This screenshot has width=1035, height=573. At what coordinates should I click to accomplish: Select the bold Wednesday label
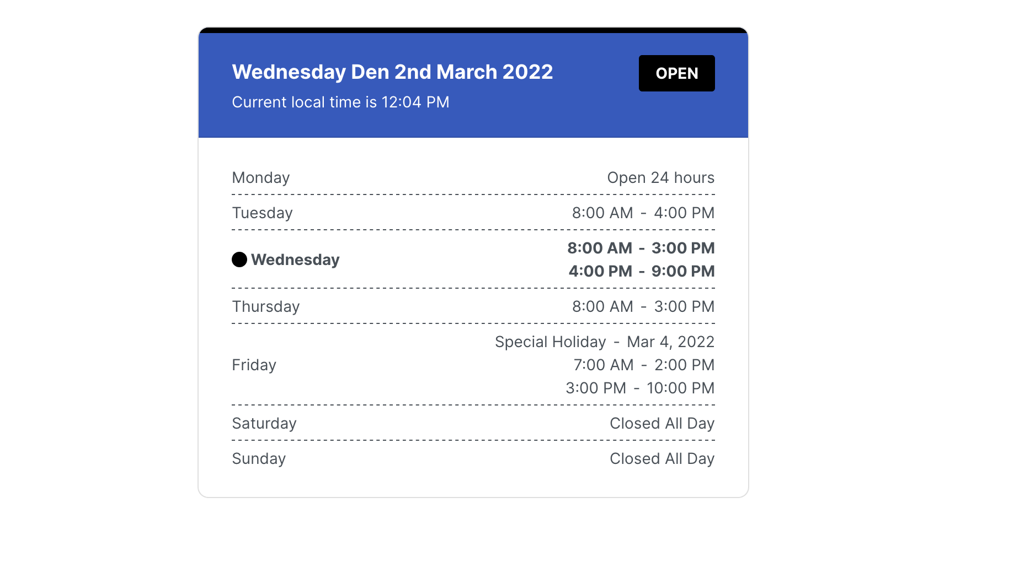tap(295, 260)
